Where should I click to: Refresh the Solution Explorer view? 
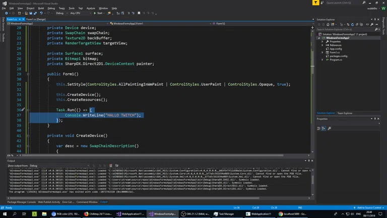coord(352,24)
